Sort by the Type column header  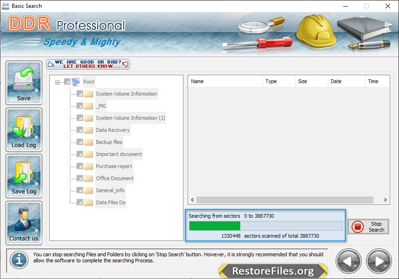click(279, 81)
